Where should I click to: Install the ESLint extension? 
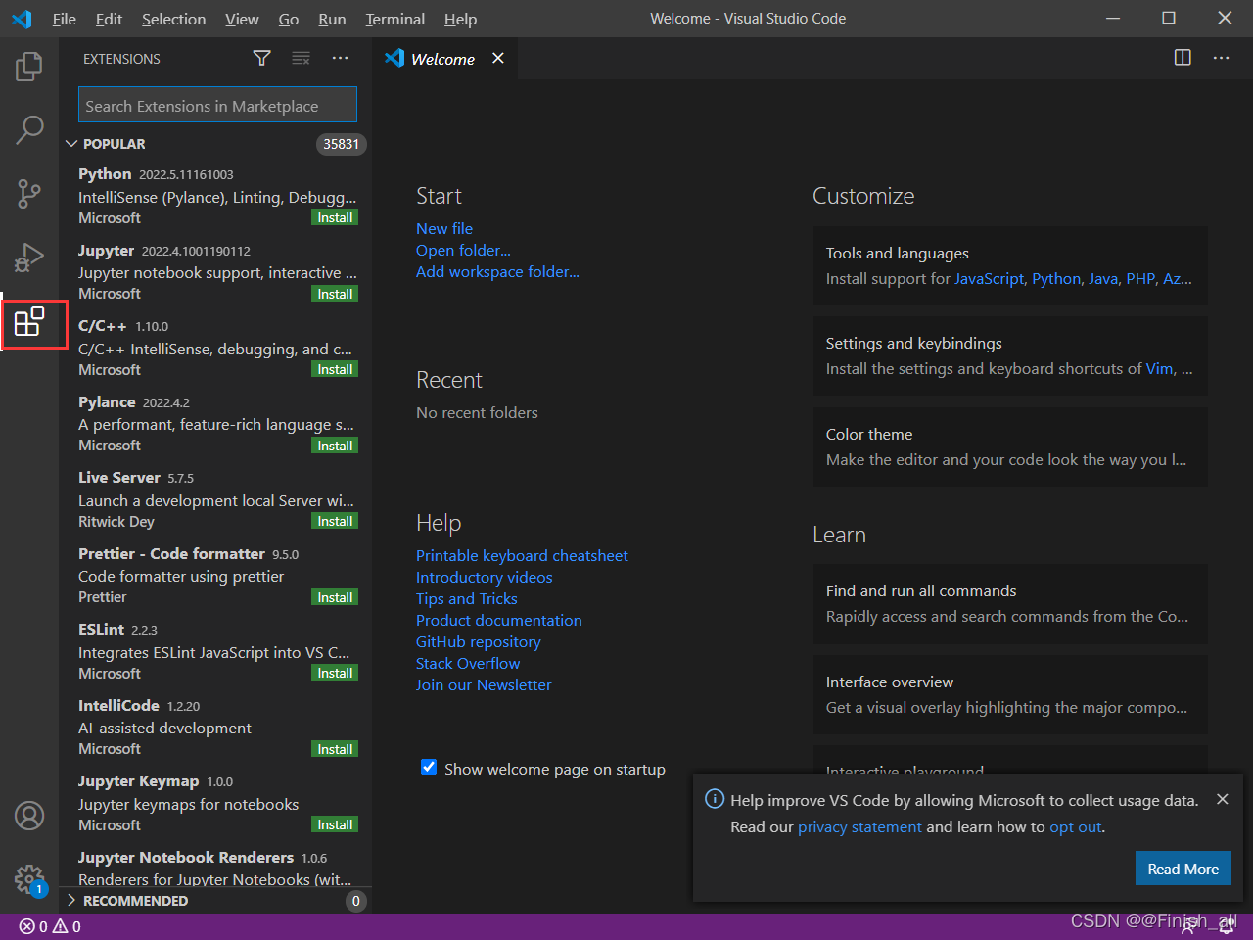(335, 673)
